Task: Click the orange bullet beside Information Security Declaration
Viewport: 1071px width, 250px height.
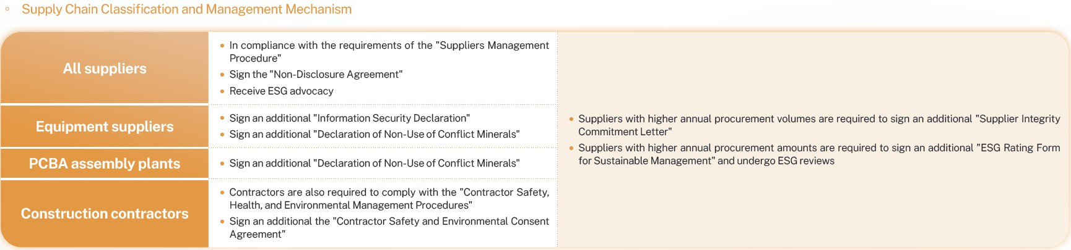Action: (x=222, y=119)
